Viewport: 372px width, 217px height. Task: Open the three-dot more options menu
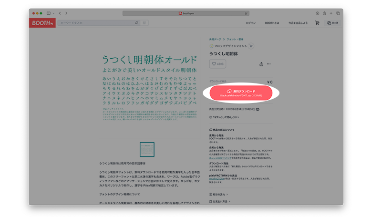tap(269, 64)
